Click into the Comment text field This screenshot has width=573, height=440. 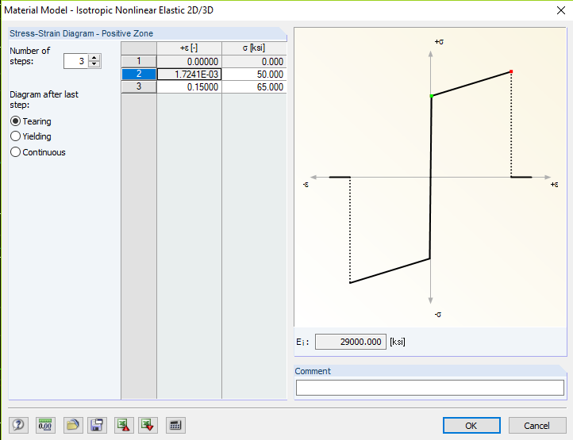coord(430,388)
